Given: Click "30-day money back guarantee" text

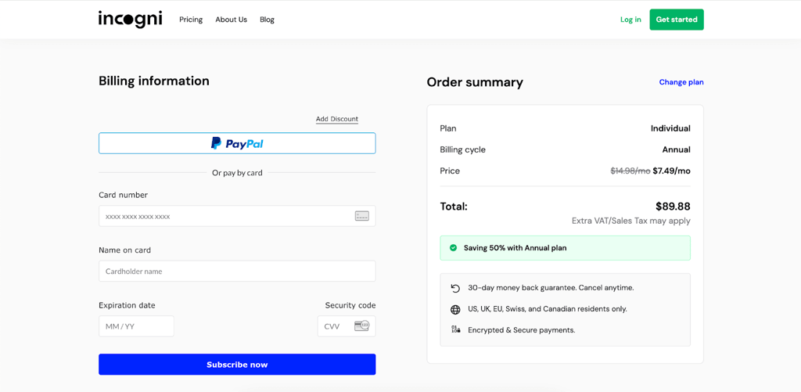Looking at the screenshot, I should (522, 288).
